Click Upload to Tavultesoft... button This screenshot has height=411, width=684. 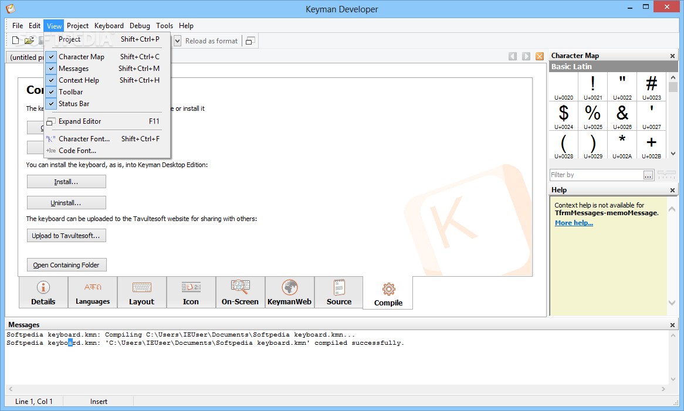point(66,236)
